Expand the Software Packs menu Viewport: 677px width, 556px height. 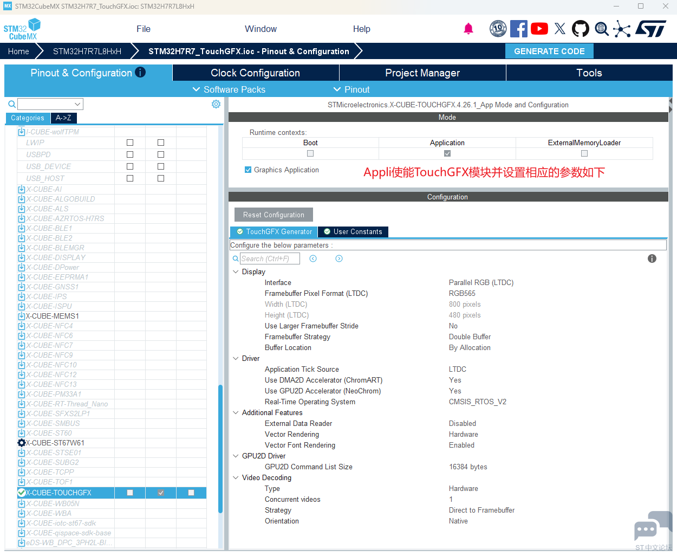229,89
